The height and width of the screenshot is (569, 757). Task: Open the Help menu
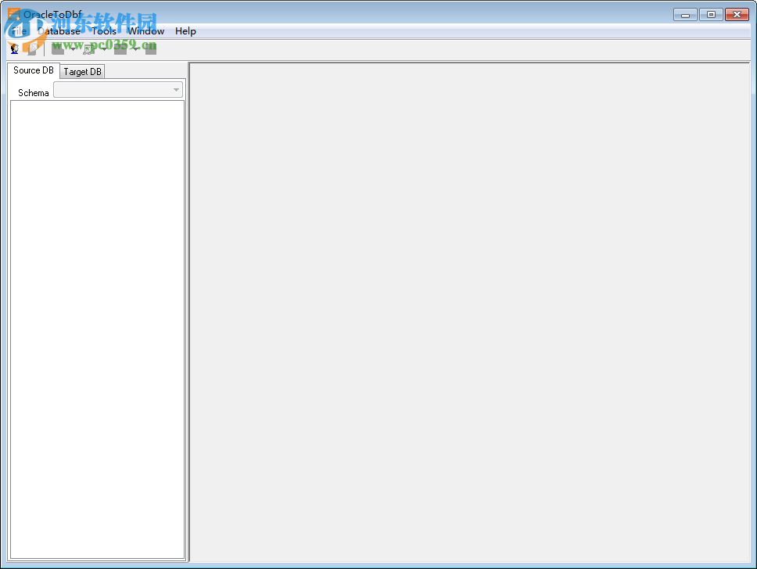click(x=185, y=31)
